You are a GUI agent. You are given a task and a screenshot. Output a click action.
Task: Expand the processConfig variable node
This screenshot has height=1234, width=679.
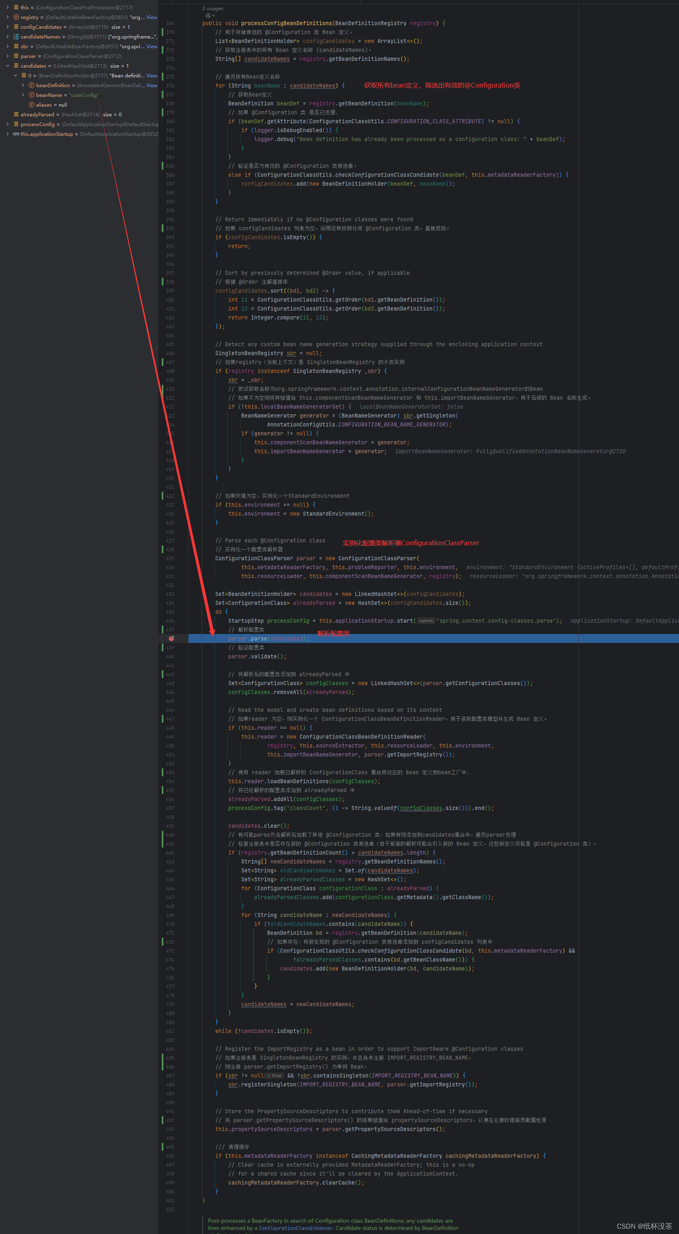point(7,124)
